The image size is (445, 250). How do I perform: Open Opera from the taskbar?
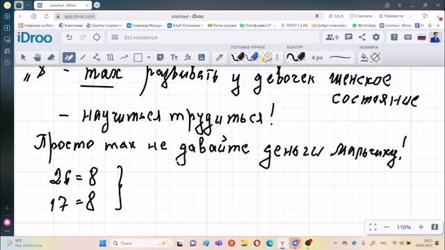pos(257,243)
